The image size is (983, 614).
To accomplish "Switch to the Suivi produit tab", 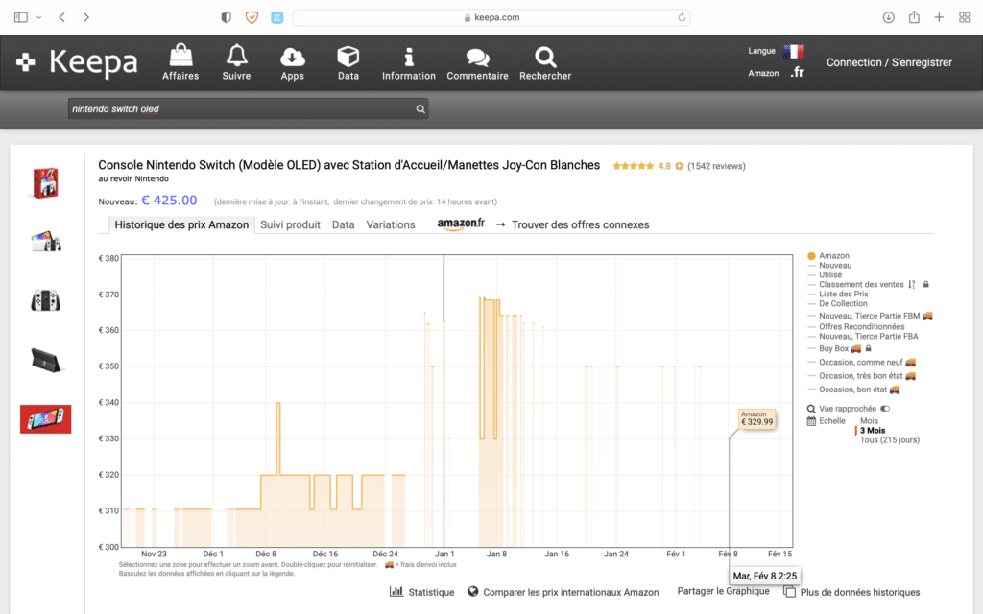I will coord(290,224).
